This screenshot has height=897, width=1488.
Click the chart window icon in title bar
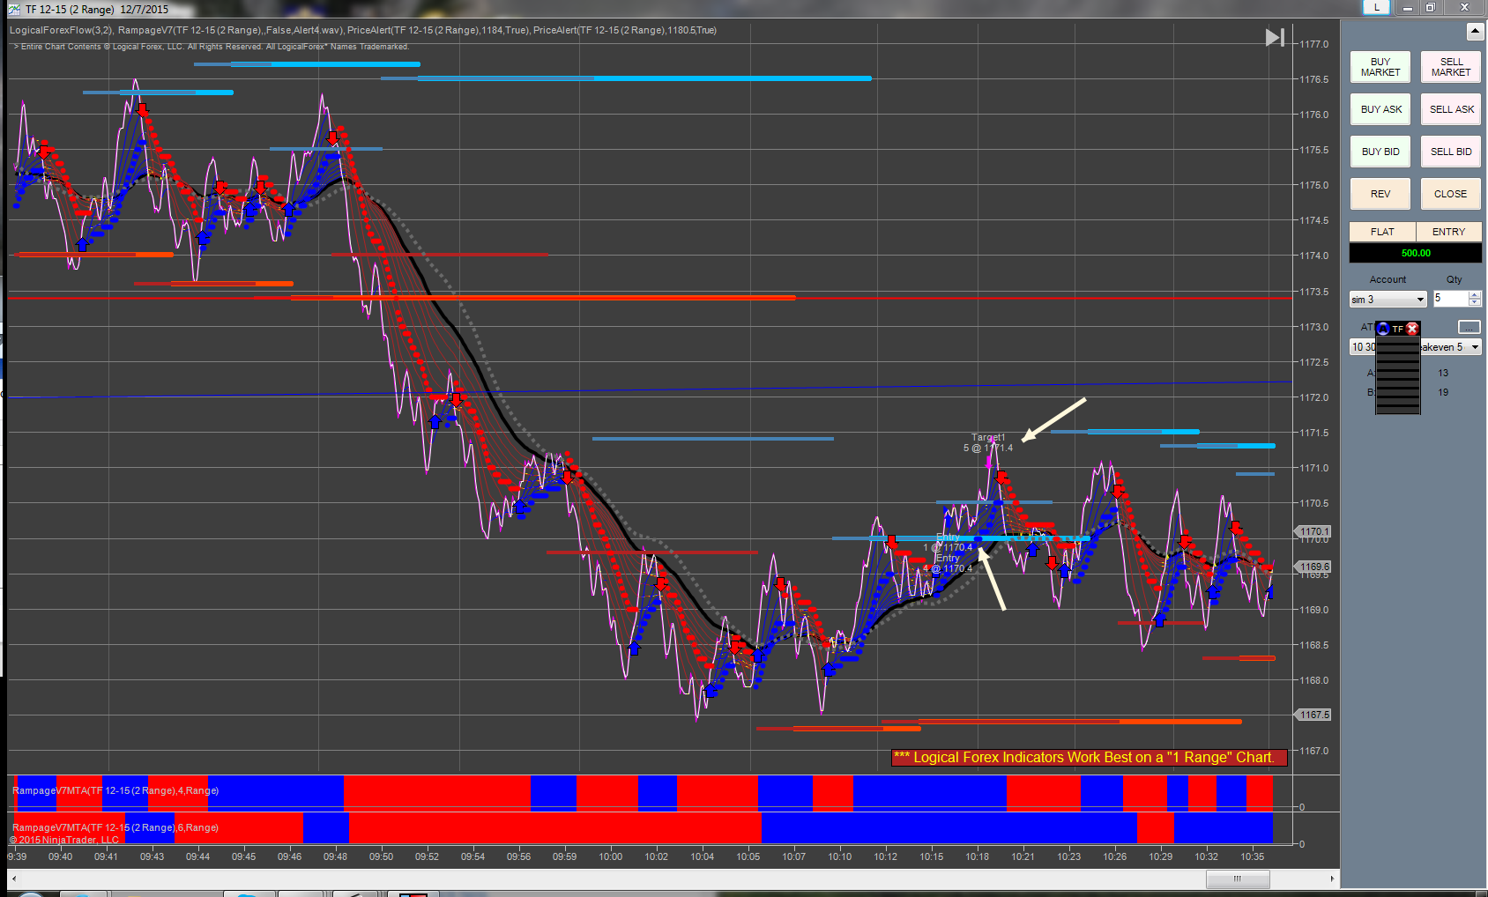click(13, 9)
